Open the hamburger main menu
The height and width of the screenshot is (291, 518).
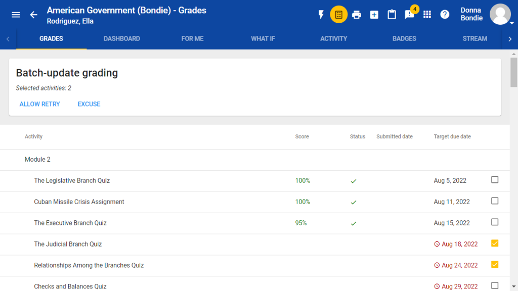click(x=16, y=15)
